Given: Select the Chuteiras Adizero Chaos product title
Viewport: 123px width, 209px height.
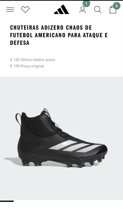Looking at the screenshot, I should [x=59, y=35].
